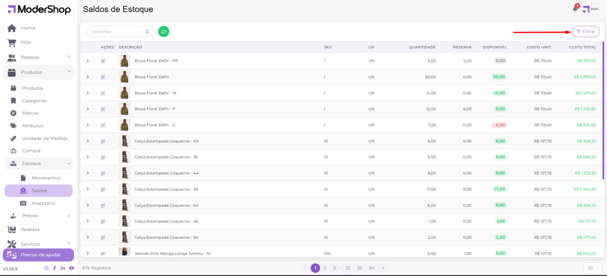Click edit icon for Blusa Floral Delhi - PP
This screenshot has width=607, height=276.
pyautogui.click(x=103, y=61)
